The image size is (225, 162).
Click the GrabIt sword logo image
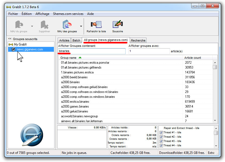click(x=32, y=135)
